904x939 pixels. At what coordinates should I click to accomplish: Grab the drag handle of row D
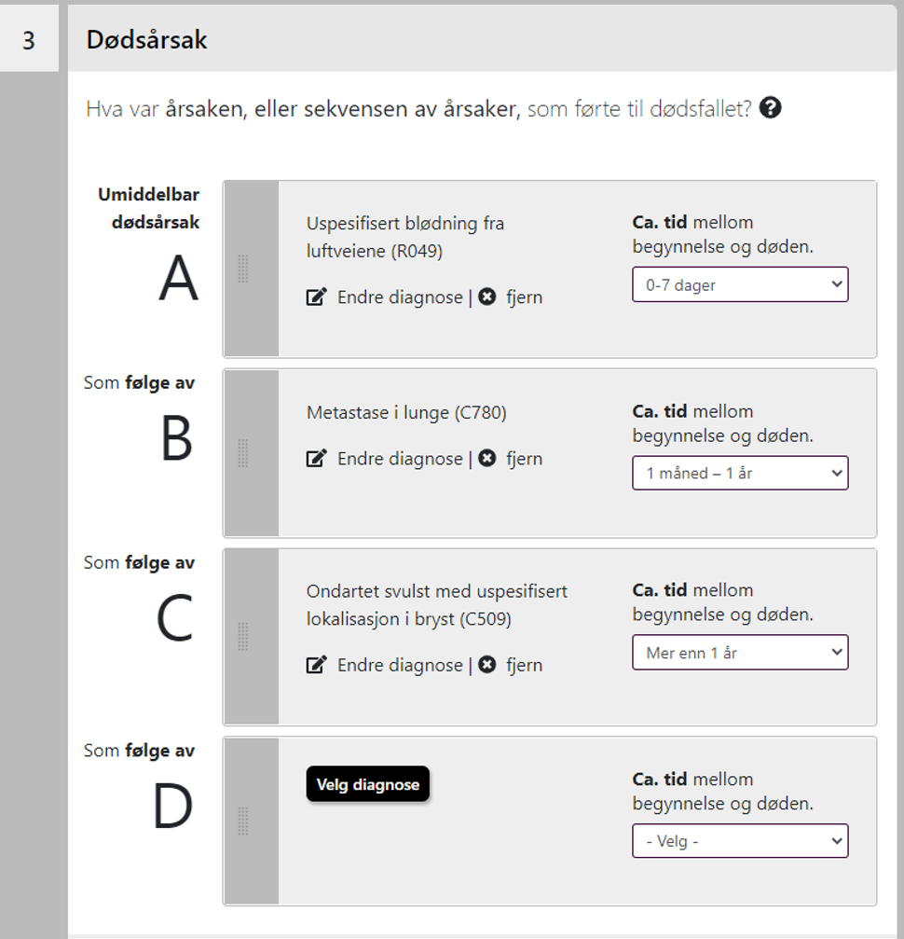pyautogui.click(x=243, y=821)
